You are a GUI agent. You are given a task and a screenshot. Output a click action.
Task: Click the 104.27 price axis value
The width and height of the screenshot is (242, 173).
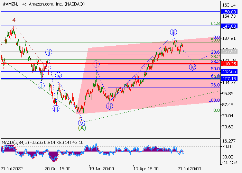229,83
